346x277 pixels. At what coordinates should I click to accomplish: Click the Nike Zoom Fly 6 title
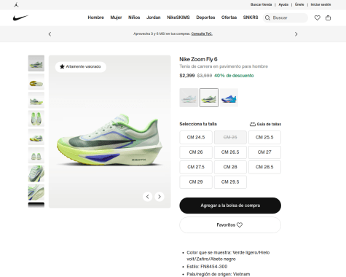pos(198,59)
